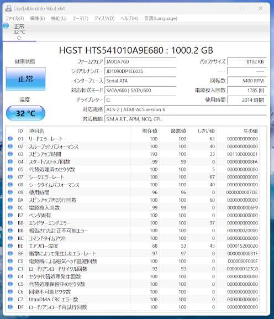Click the 対応規格 field ACS-2
The image size is (274, 319).
click(186, 109)
